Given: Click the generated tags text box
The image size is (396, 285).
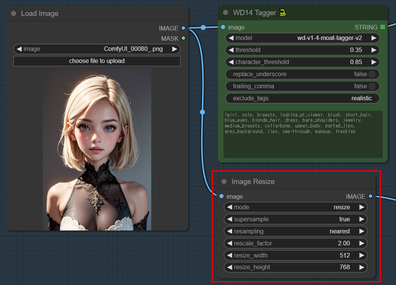Looking at the screenshot, I should click(303, 134).
